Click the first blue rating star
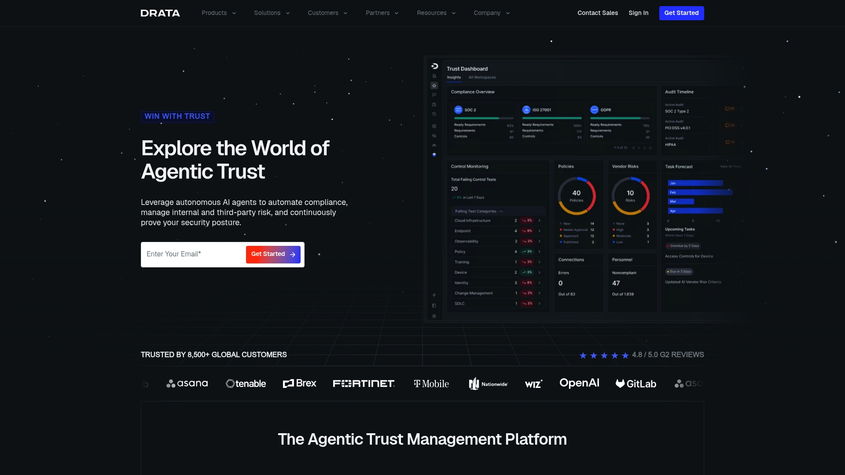845x475 pixels. click(583, 355)
